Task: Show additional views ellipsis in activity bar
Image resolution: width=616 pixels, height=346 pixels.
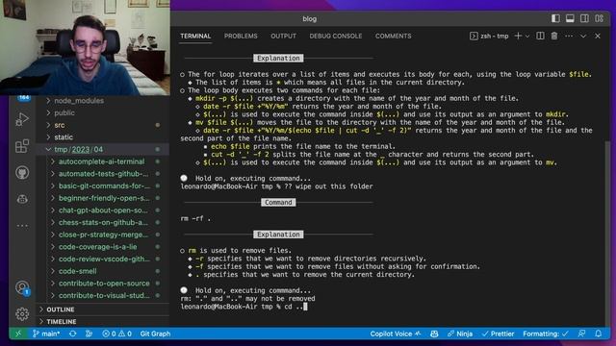Action: point(22,226)
